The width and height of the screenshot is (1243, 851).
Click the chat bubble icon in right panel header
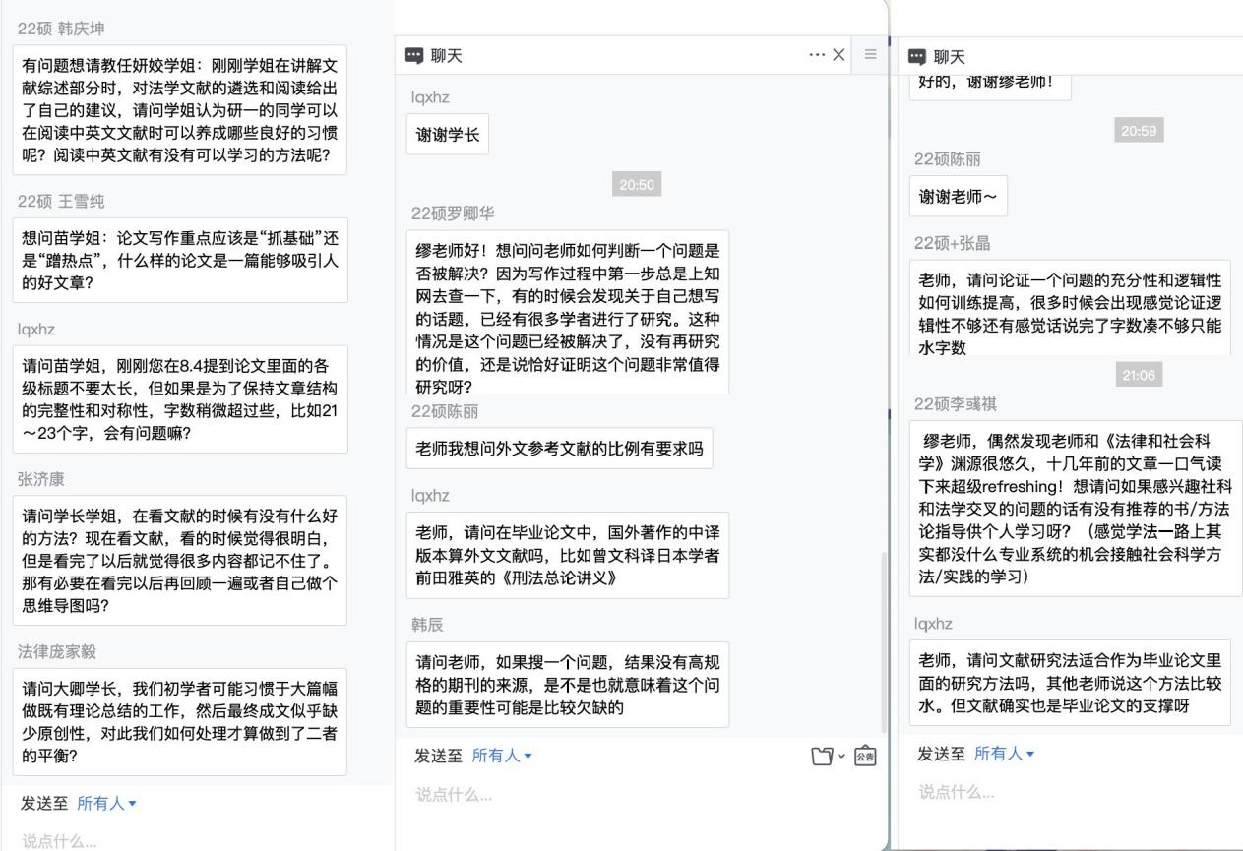pos(916,57)
